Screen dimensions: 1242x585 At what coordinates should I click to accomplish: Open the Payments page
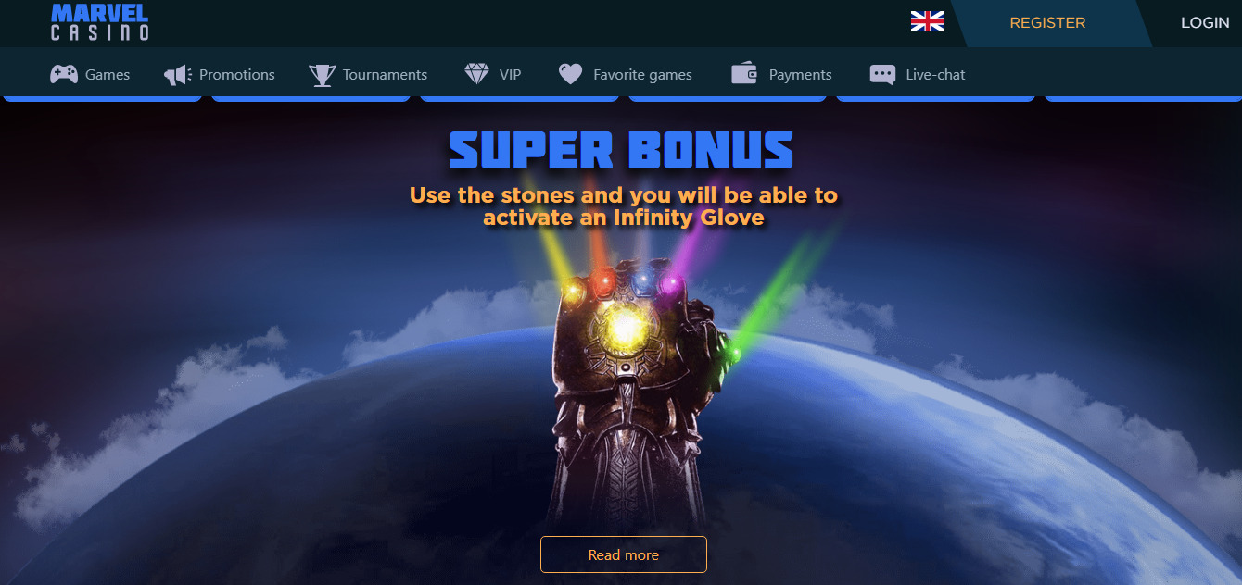[800, 75]
